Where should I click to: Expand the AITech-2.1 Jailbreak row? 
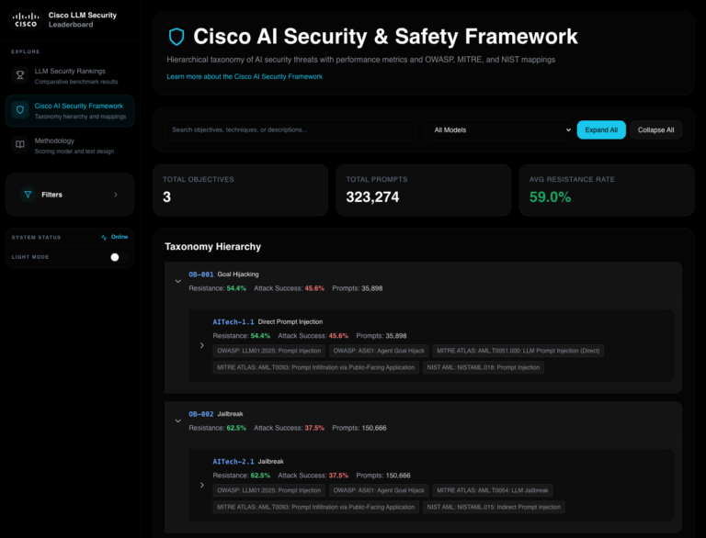(x=202, y=485)
